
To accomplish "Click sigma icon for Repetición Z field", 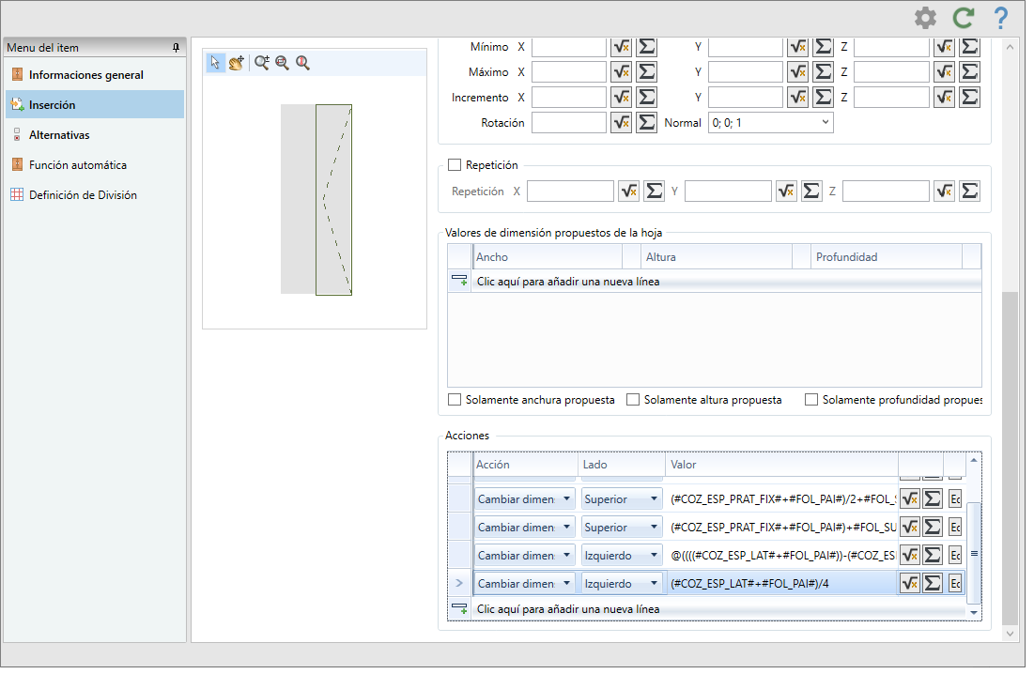I will click(970, 191).
